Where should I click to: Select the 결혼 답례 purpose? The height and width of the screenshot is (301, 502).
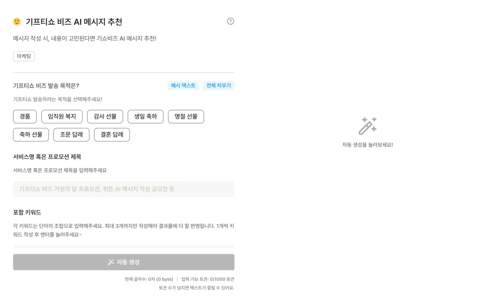[x=112, y=134]
